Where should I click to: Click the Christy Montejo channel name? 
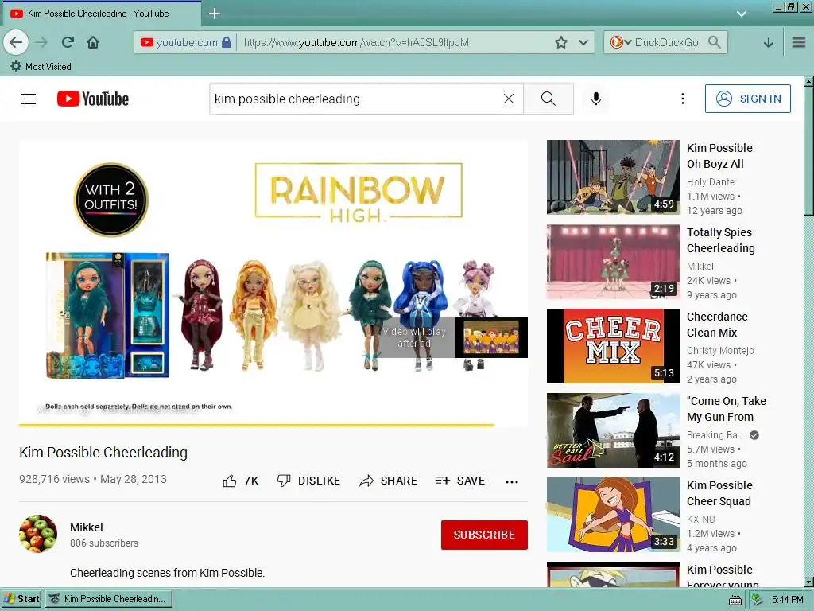point(720,351)
